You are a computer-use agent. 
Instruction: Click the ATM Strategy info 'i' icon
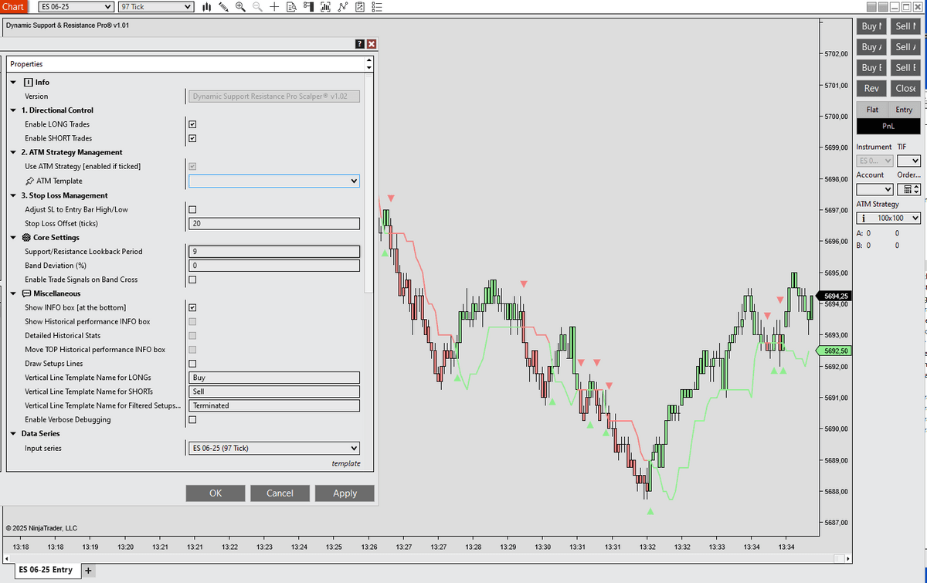tap(863, 218)
